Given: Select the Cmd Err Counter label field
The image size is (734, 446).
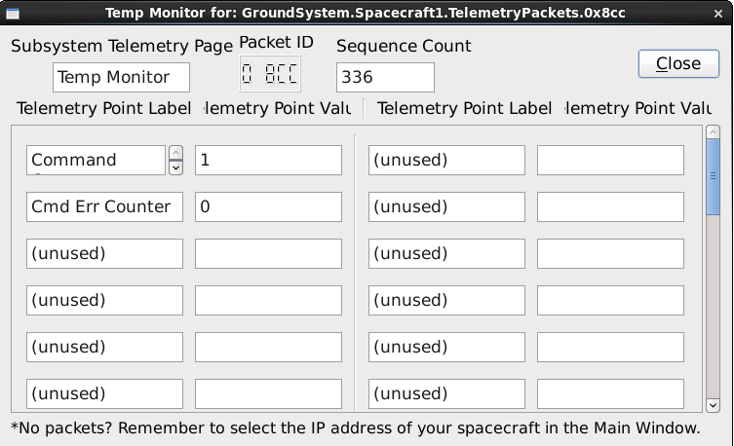Looking at the screenshot, I should pos(104,206).
